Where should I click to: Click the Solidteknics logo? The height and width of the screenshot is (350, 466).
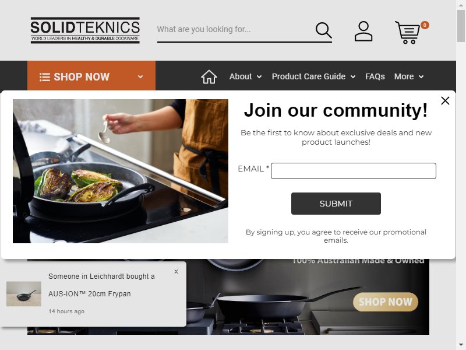click(85, 30)
